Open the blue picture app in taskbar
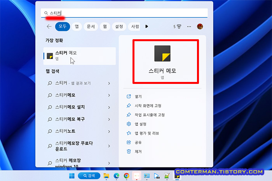The height and width of the screenshot is (181, 272). [x=147, y=176]
